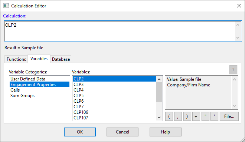This screenshot has height=142, width=245.
Task: Insert a close parenthesis symbol button
Action: pos(187,116)
